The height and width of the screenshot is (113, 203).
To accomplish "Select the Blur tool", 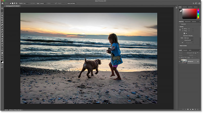I will click(x=2, y=39).
